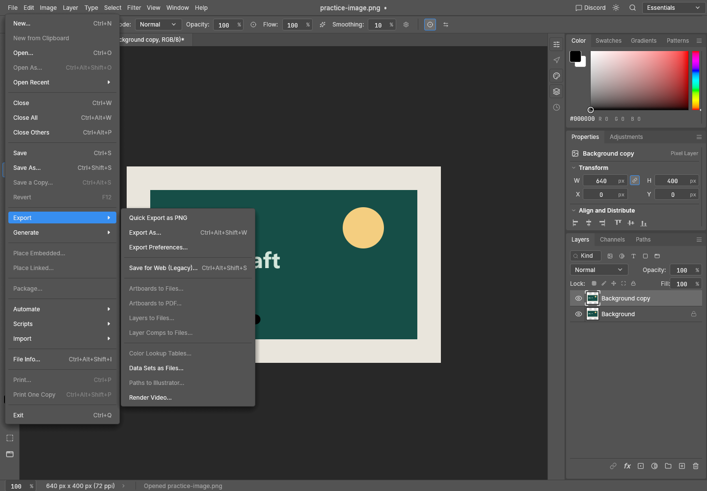Filter layers by pixel layers icon
The image size is (707, 491).
[610, 256]
